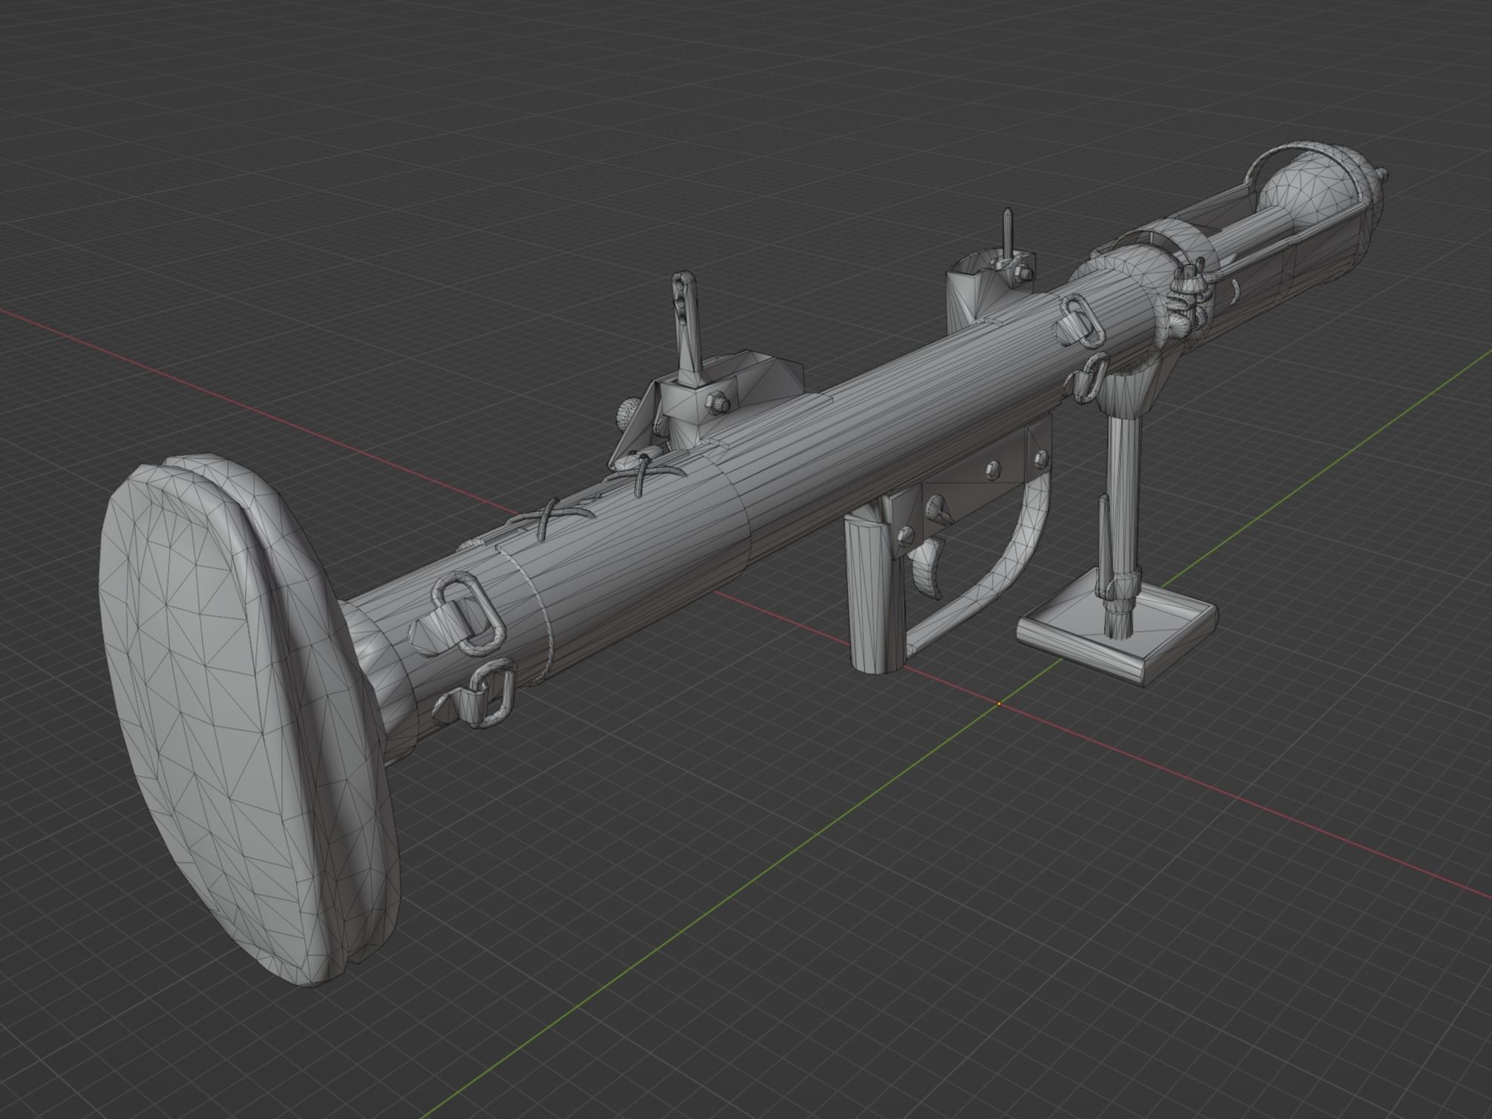Click the orange object origin dot
The width and height of the screenshot is (1492, 1119).
[x=999, y=704]
